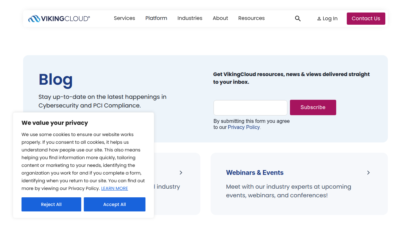
Task: Click the VikingCloud logo
Action: click(59, 19)
